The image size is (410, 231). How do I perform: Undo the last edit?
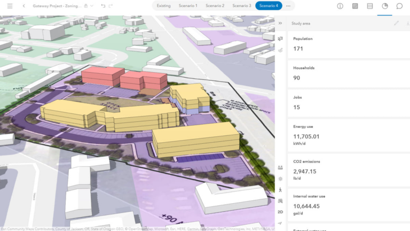pyautogui.click(x=103, y=6)
